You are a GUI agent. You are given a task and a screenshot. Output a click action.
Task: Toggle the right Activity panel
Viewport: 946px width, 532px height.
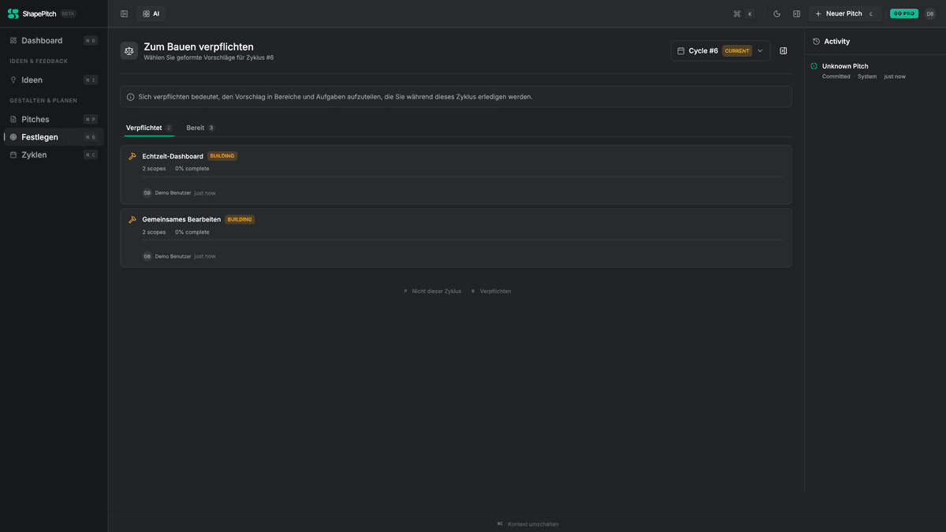[796, 13]
